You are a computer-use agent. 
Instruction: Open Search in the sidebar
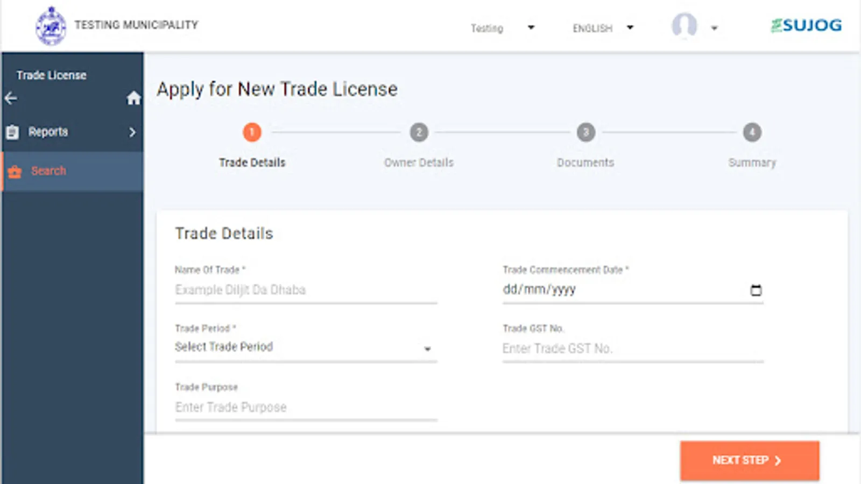coord(72,171)
